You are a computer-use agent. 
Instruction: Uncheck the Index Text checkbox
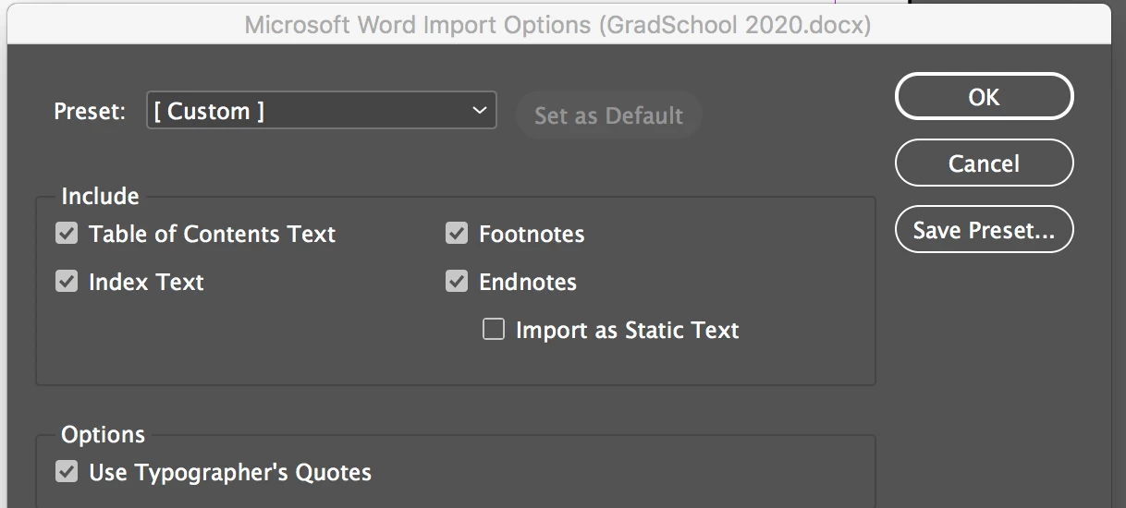[x=67, y=282]
